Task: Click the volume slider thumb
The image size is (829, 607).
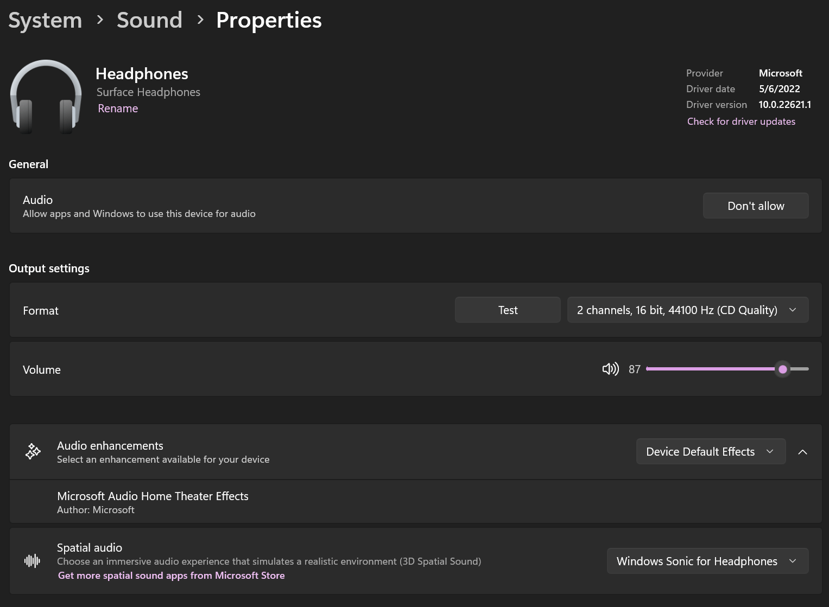Action: (x=783, y=369)
